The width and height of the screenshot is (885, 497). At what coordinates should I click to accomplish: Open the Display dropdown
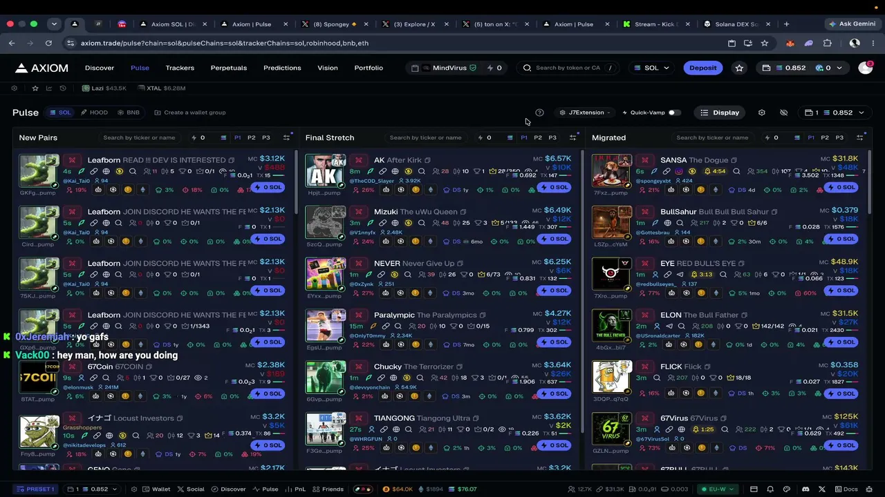point(720,113)
